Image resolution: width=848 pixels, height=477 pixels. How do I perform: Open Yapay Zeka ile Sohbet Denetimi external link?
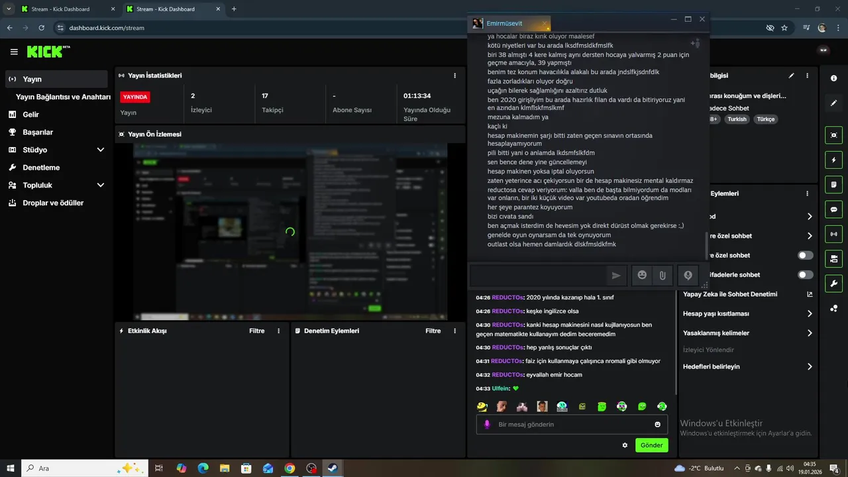810,294
